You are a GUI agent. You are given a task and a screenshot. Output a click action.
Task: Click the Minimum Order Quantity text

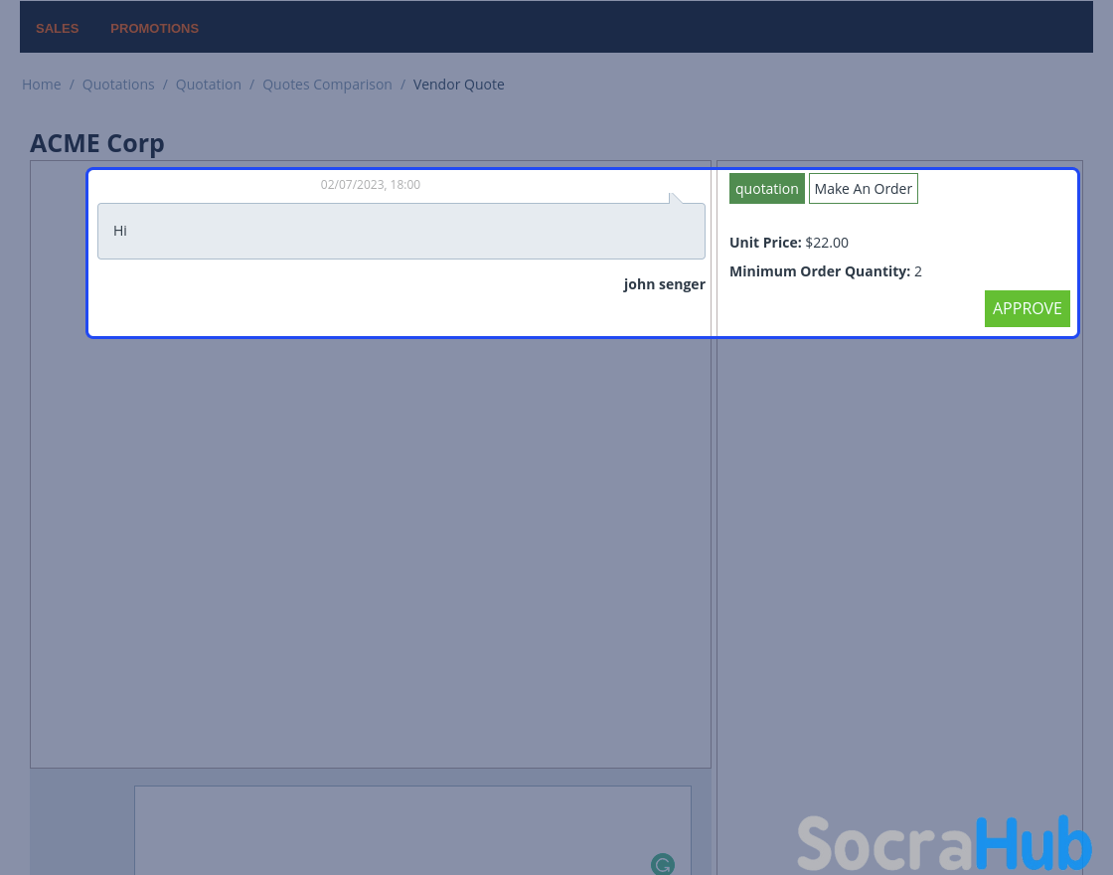tap(826, 272)
